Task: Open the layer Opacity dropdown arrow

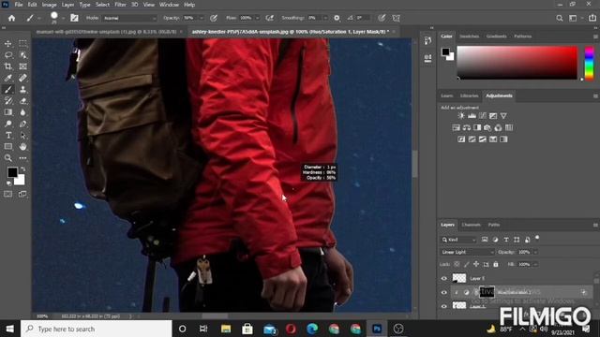Action: [535, 252]
